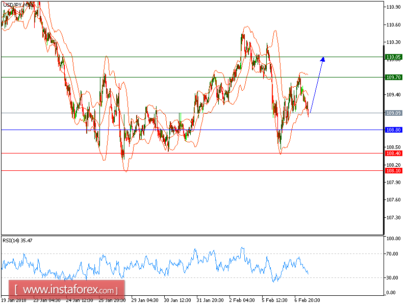Viewport: 408px width, 306px height.
Task: Click the 110.05 resistance price tag
Action: 393,58
